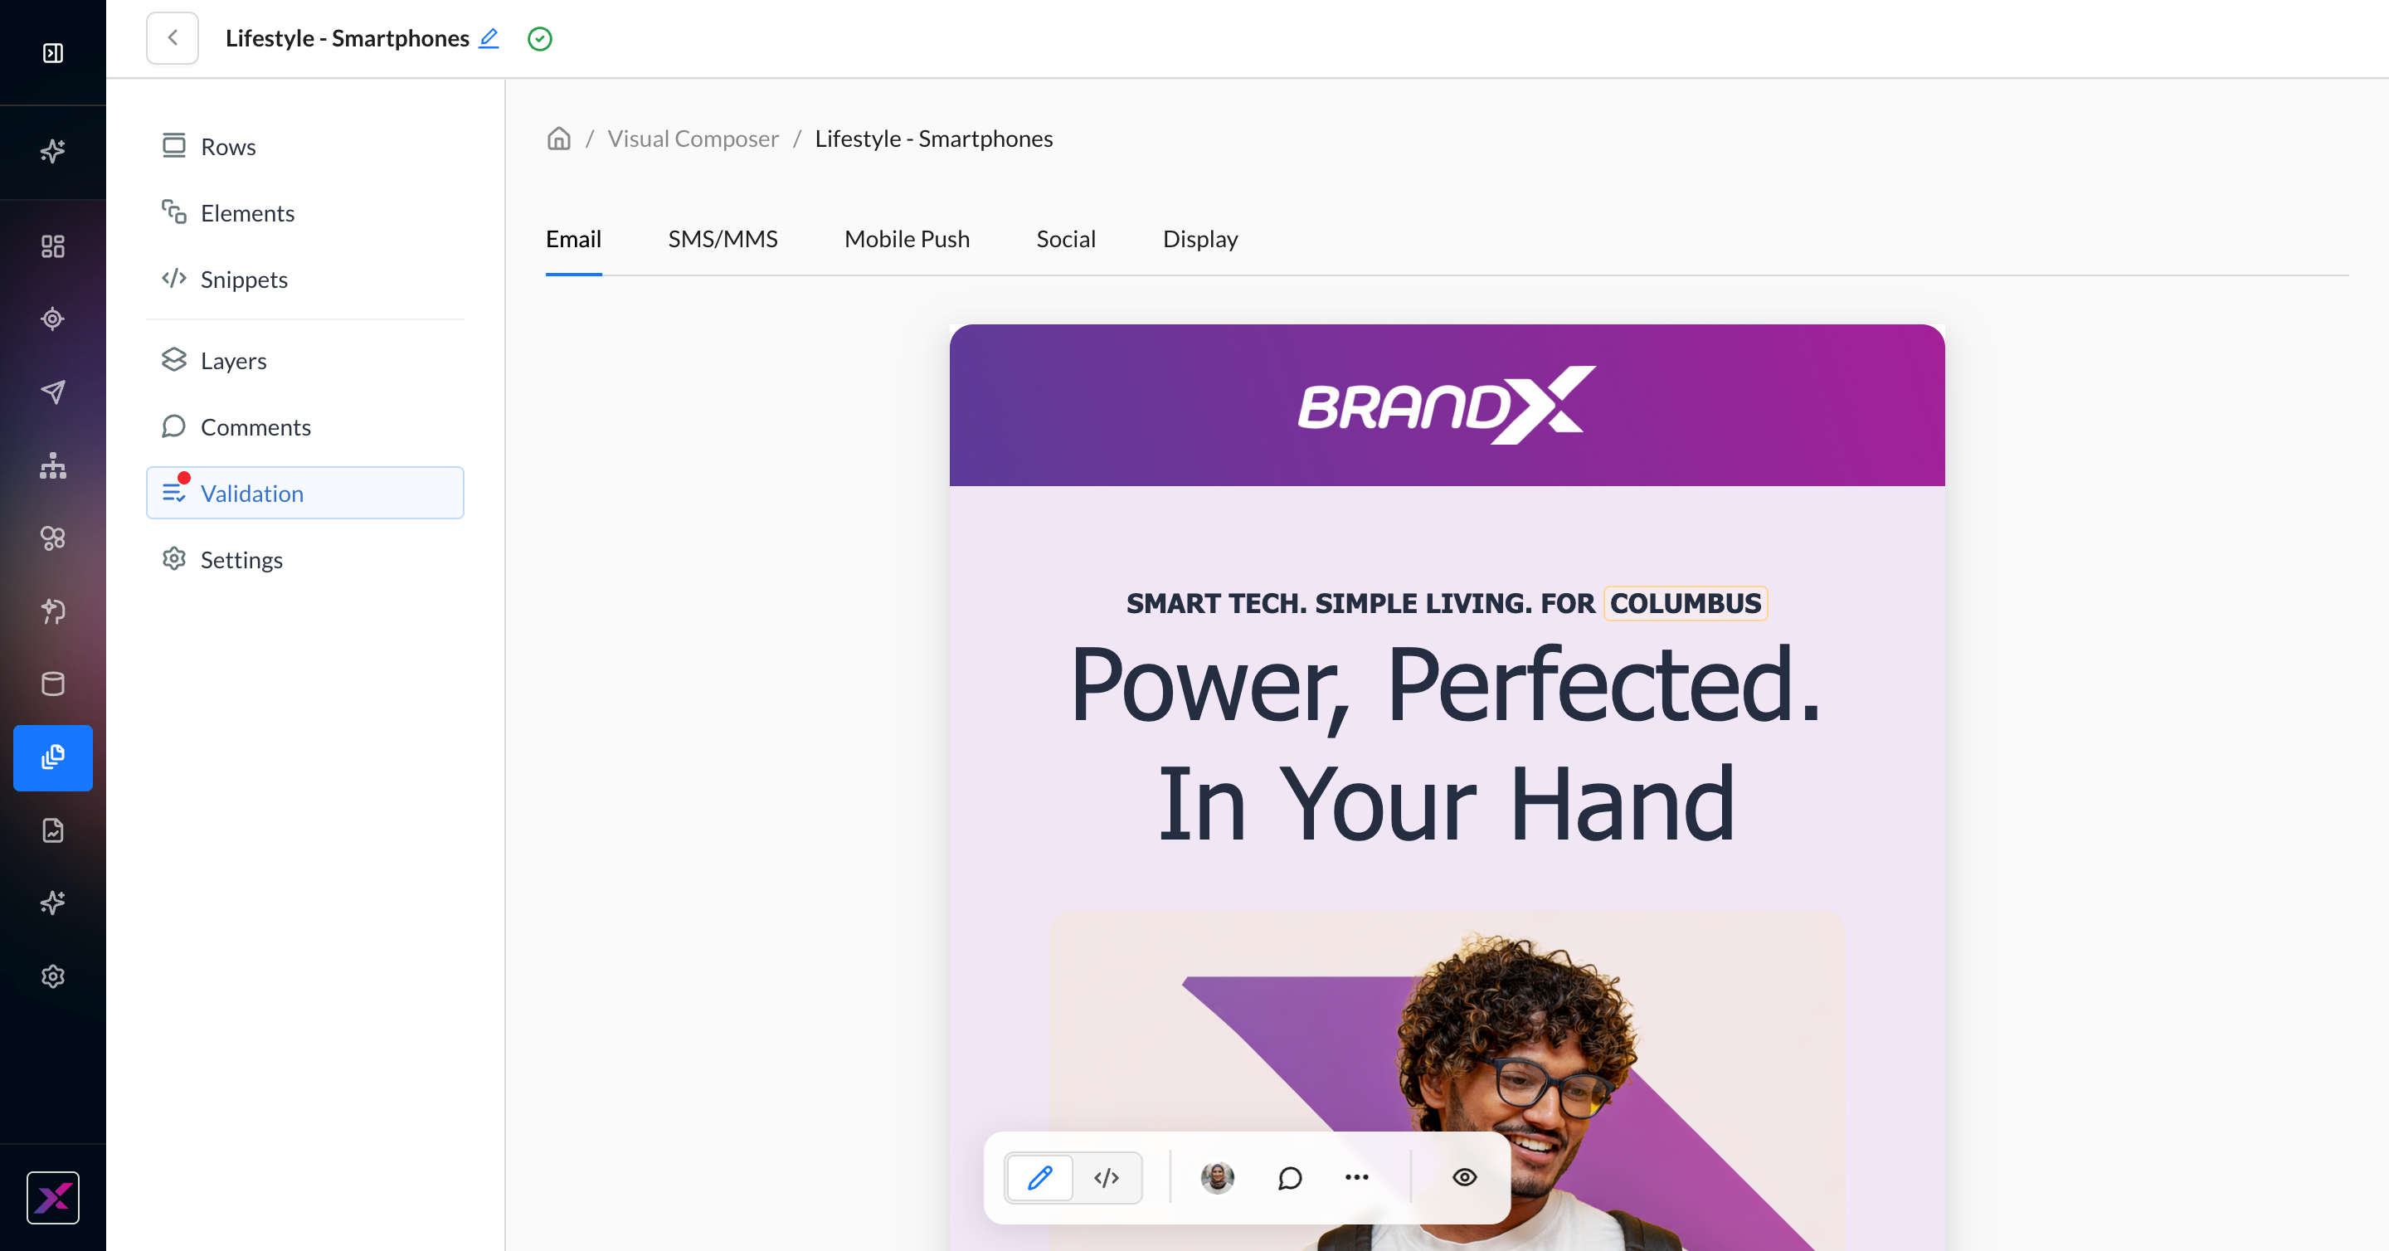Open the Comments panel
This screenshot has height=1251, width=2389.
click(x=305, y=426)
